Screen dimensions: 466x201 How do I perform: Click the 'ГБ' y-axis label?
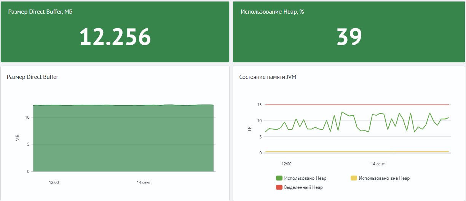250,129
